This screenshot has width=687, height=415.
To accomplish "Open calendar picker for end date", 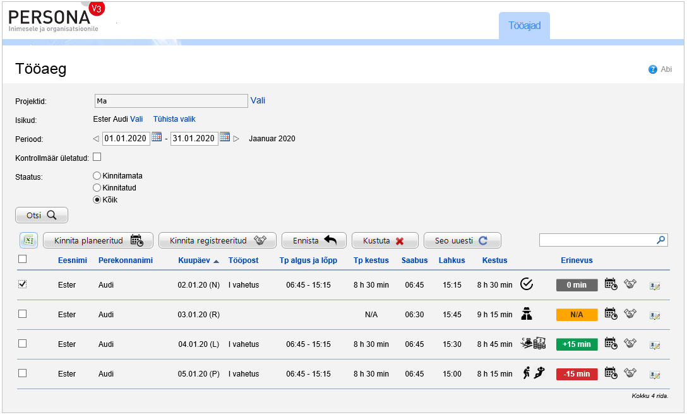I will [225, 137].
